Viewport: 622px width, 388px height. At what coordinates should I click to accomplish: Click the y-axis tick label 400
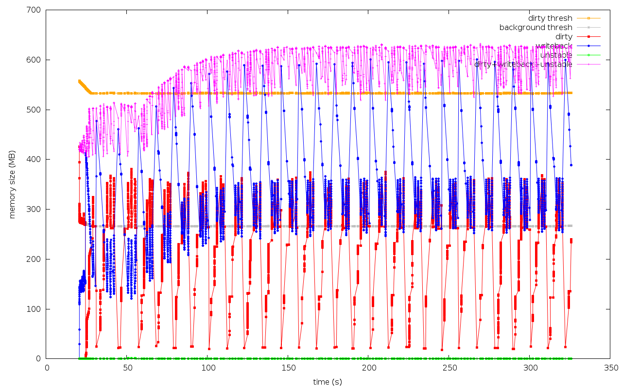(35, 160)
